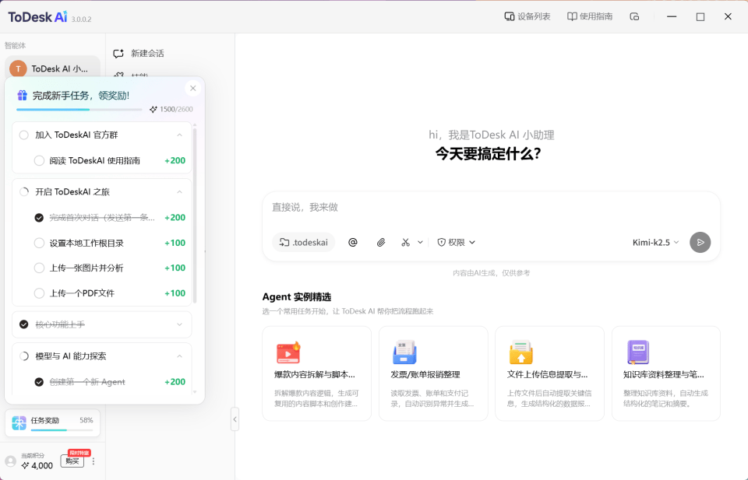Image resolution: width=748 pixels, height=480 pixels.
Task: Click the paperclip attachment icon
Action: pos(381,243)
